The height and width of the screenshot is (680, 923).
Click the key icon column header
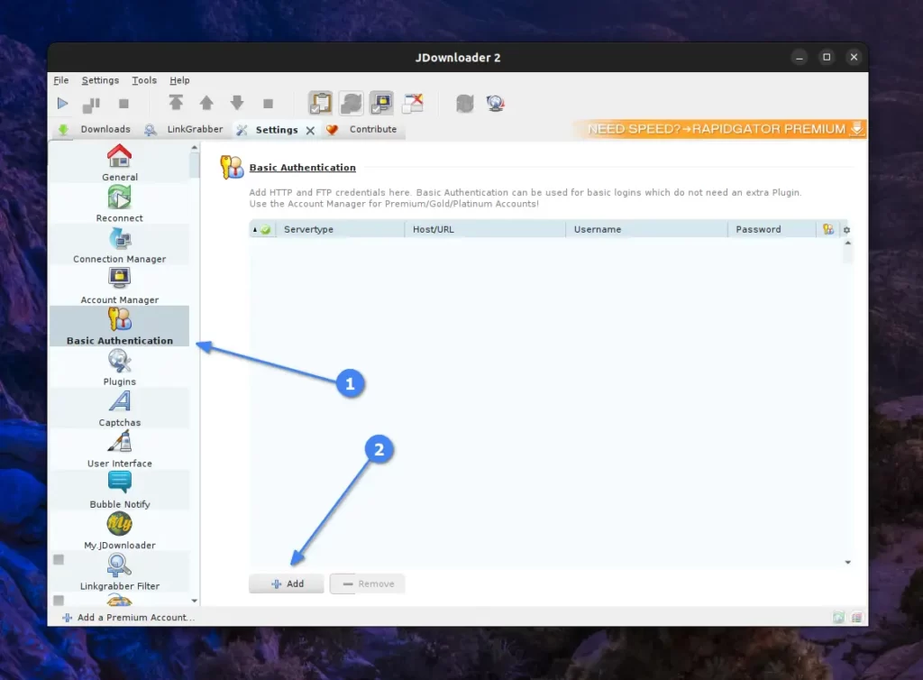click(828, 230)
